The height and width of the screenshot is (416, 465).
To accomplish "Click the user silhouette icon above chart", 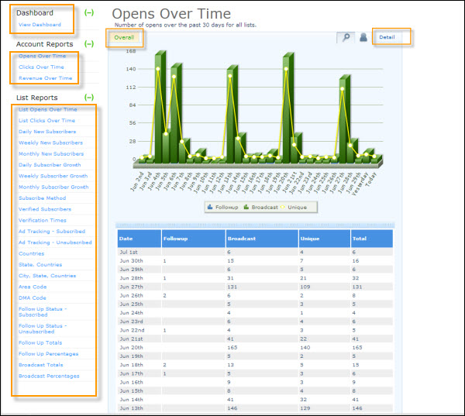I will (x=363, y=37).
